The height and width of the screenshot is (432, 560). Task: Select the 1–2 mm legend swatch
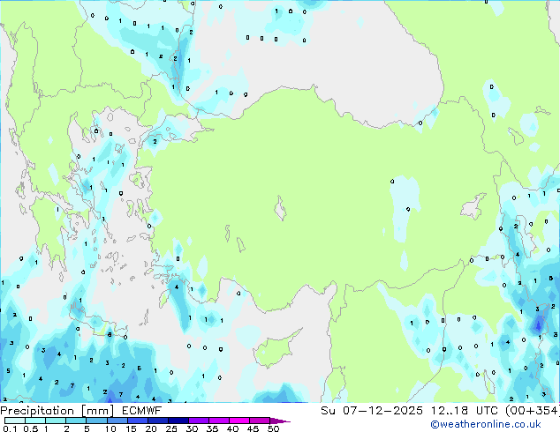pyautogui.click(x=56, y=421)
